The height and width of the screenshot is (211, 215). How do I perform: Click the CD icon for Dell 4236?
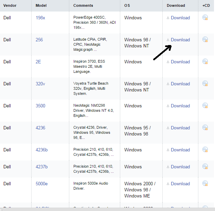click(205, 128)
